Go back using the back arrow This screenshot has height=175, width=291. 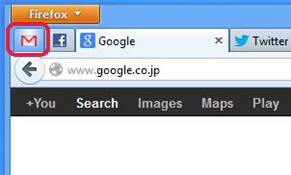(x=29, y=70)
